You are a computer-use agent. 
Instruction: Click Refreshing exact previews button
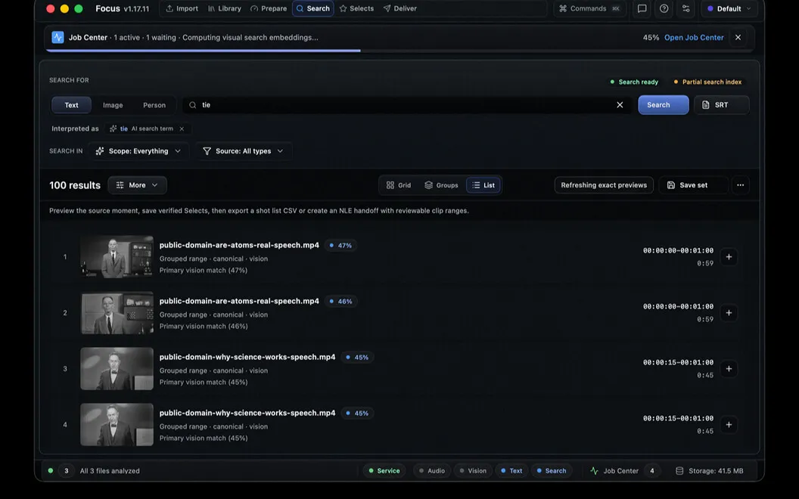(x=604, y=185)
